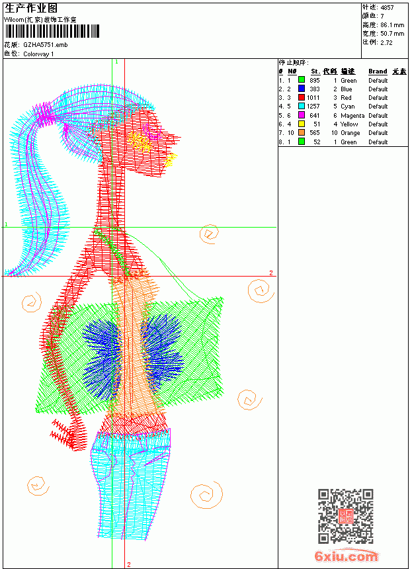Image resolution: width=410 pixels, height=569 pixels.
Task: Click the orange spiral near the ponytail tip
Action: 32,303
